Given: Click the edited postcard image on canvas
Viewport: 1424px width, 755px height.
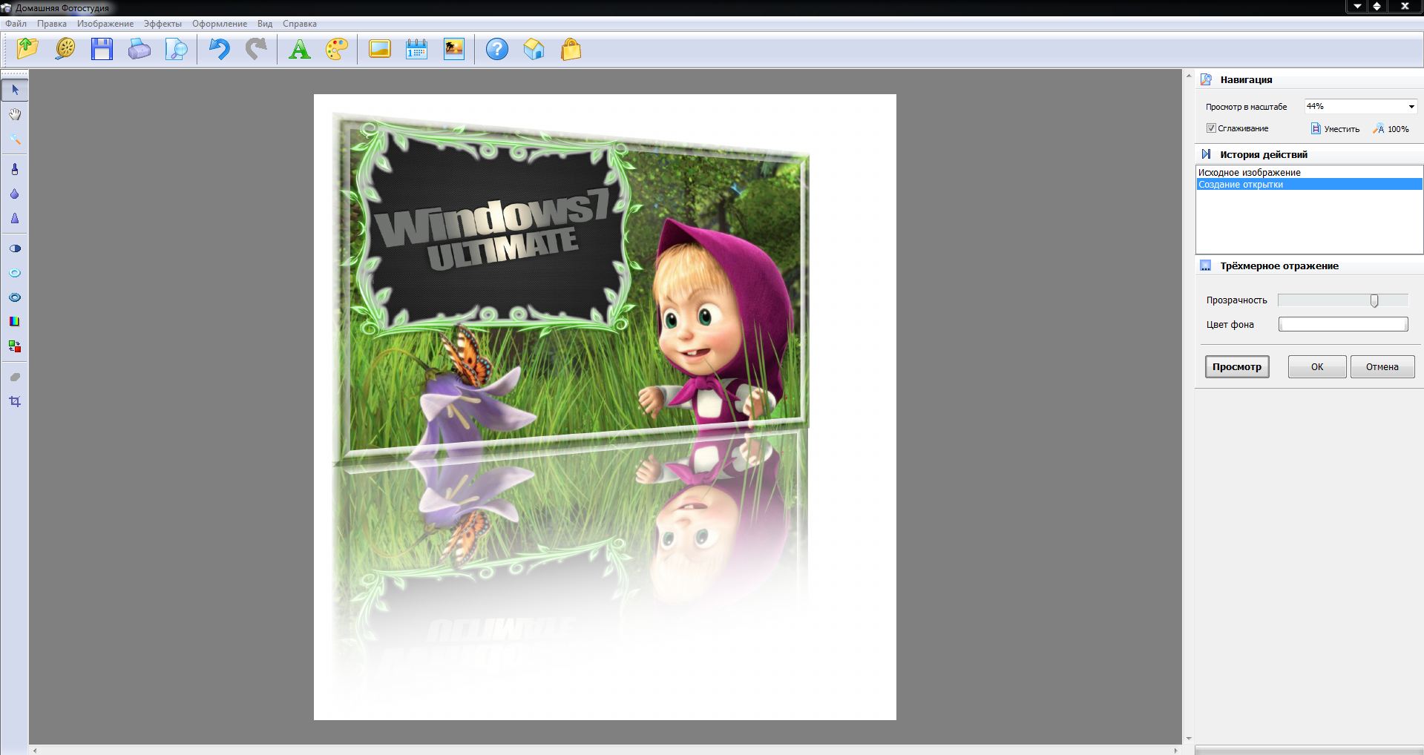Looking at the screenshot, I should [605, 406].
